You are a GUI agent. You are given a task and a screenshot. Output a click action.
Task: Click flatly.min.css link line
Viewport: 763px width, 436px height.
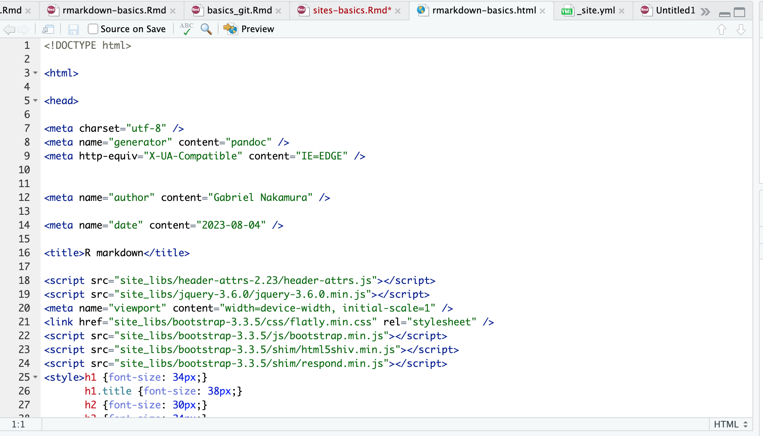click(269, 322)
